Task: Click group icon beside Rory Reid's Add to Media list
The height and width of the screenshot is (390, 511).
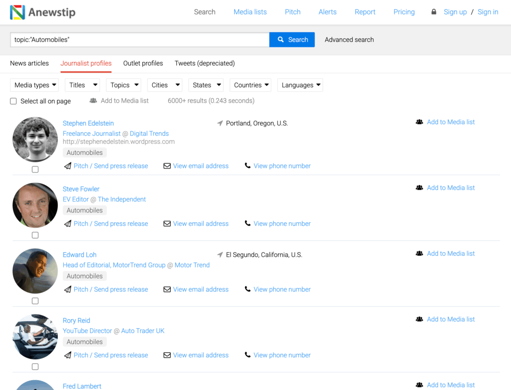Action: (420, 320)
